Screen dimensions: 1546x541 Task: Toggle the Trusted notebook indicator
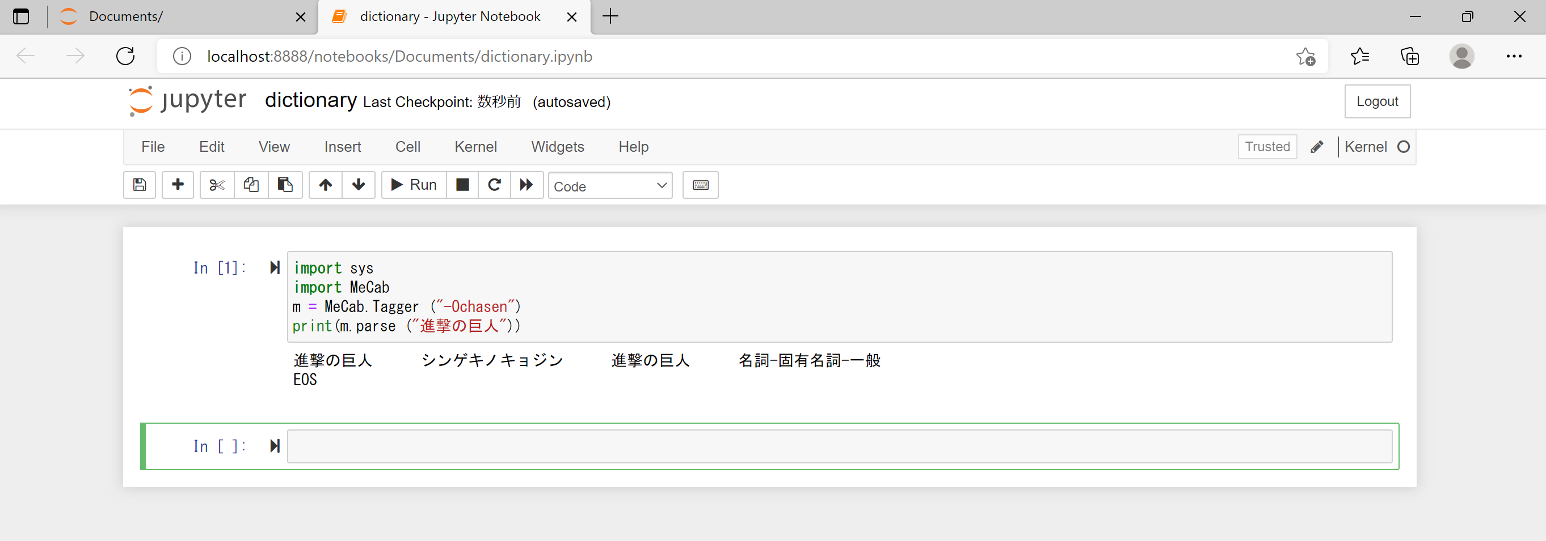[x=1267, y=147]
